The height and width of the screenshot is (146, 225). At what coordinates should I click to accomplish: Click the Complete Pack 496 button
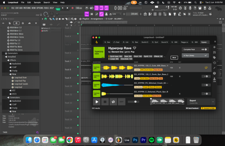tap(195, 49)
